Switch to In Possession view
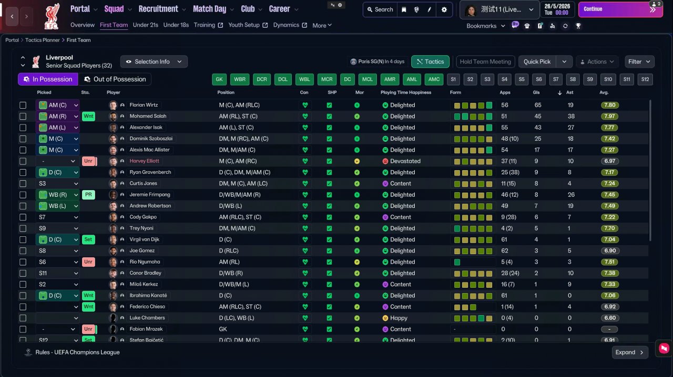Viewport: 673px width, 377px height. [48, 79]
